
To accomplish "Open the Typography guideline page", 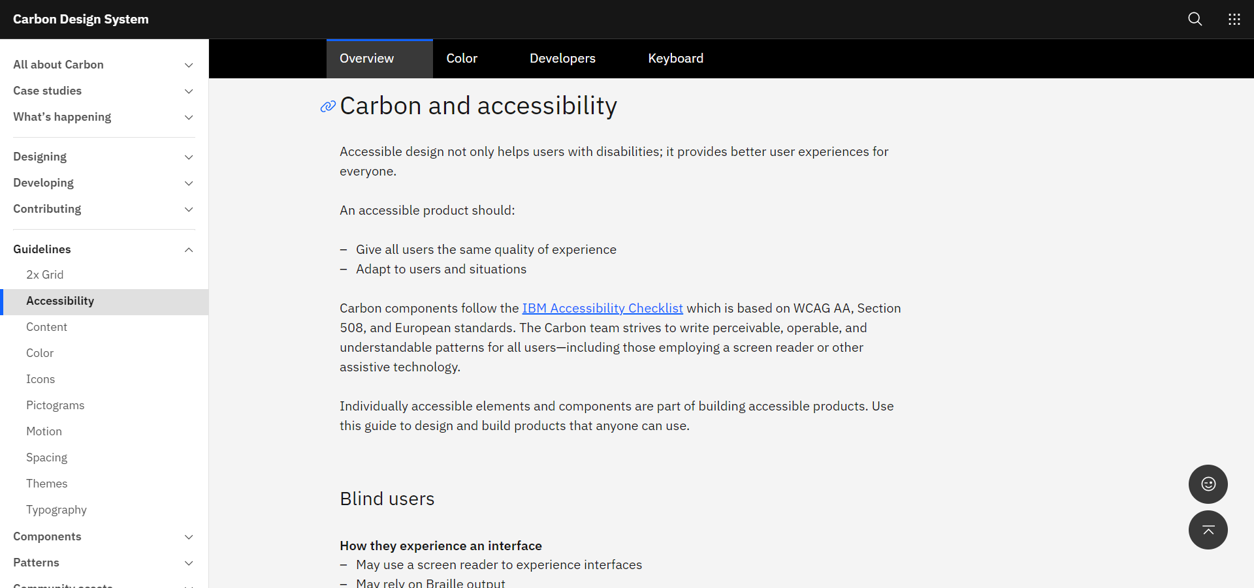I will (104, 510).
